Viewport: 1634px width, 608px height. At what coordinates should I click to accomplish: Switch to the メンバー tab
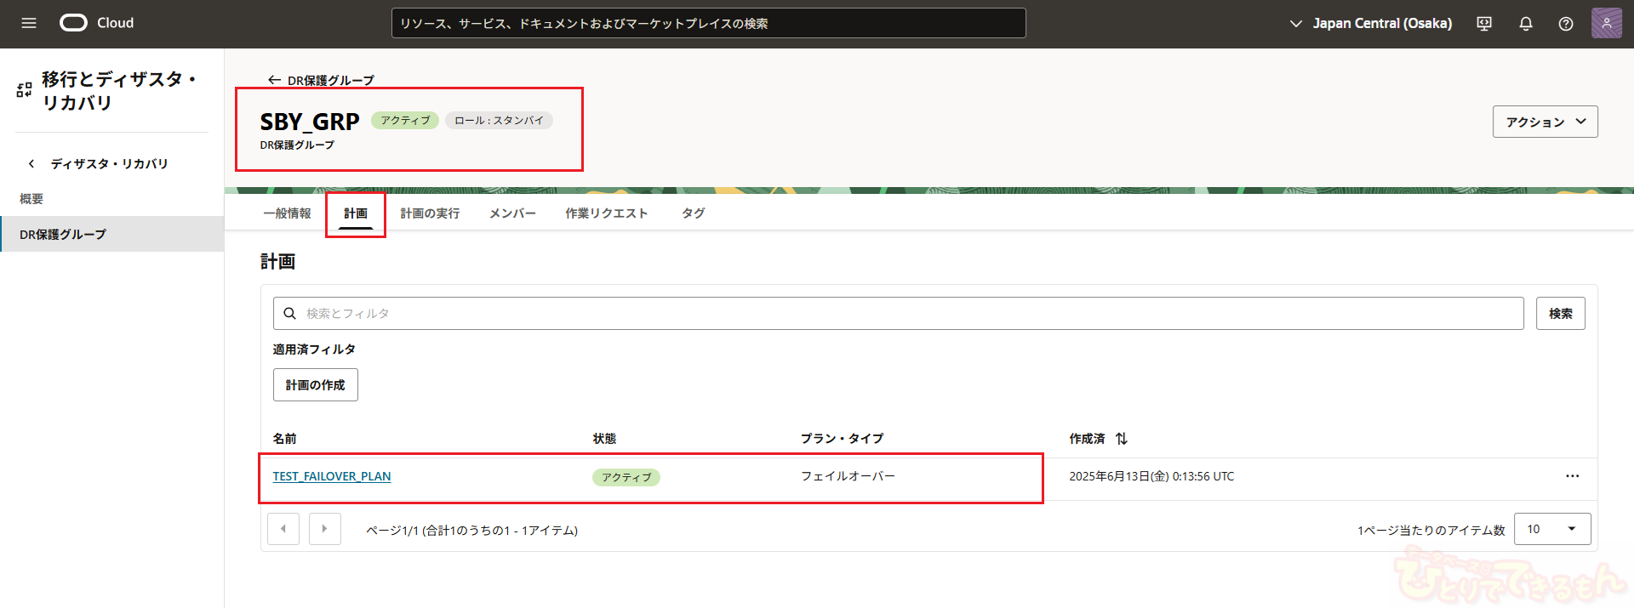[512, 213]
